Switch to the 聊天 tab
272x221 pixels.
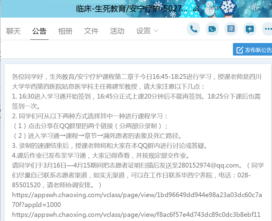tap(13, 31)
